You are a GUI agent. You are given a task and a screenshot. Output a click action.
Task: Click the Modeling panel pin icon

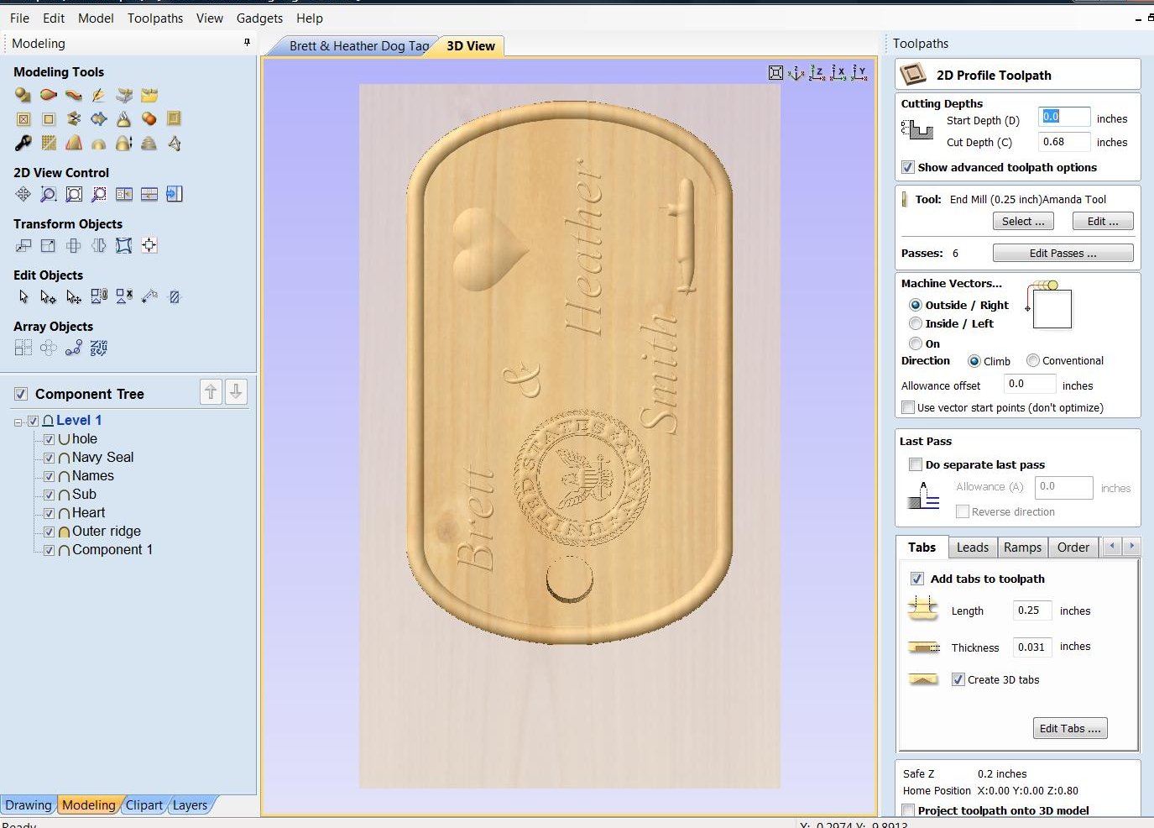click(x=247, y=42)
